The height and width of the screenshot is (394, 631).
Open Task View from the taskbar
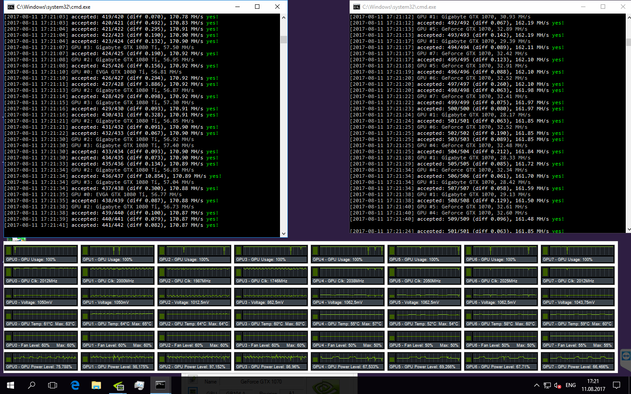[x=53, y=385]
